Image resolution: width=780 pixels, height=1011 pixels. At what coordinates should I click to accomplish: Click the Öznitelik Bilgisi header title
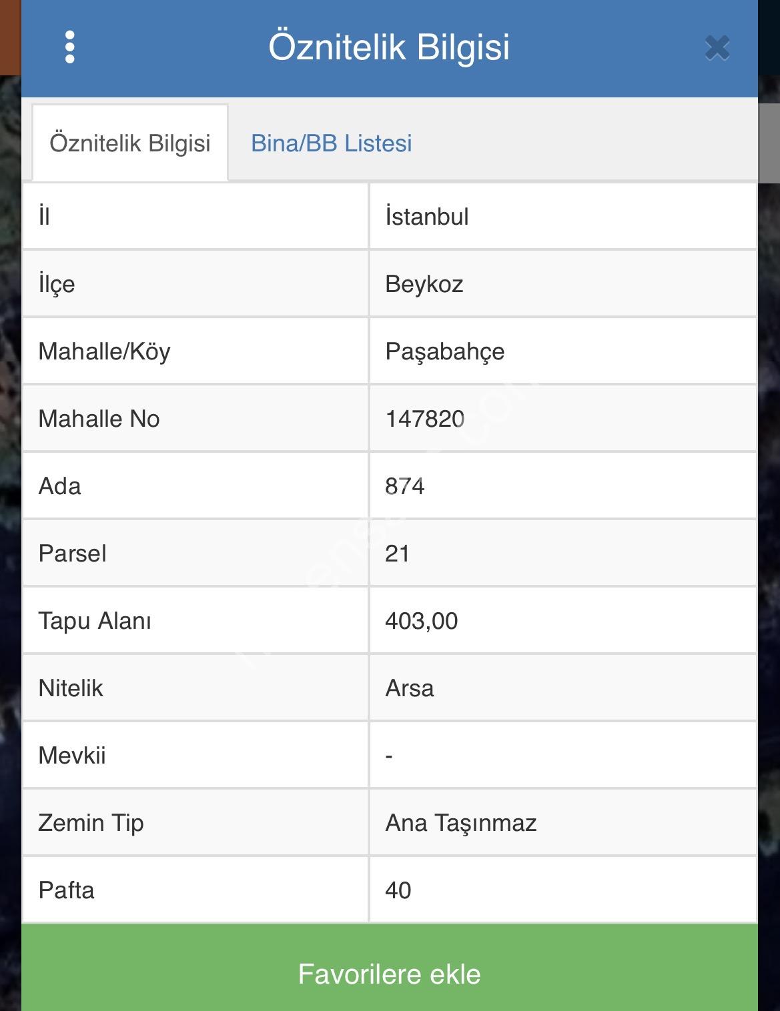pos(389,47)
